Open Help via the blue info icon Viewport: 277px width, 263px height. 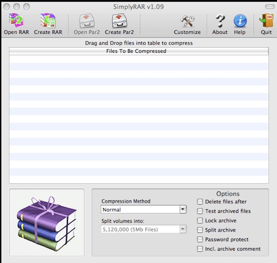click(240, 21)
